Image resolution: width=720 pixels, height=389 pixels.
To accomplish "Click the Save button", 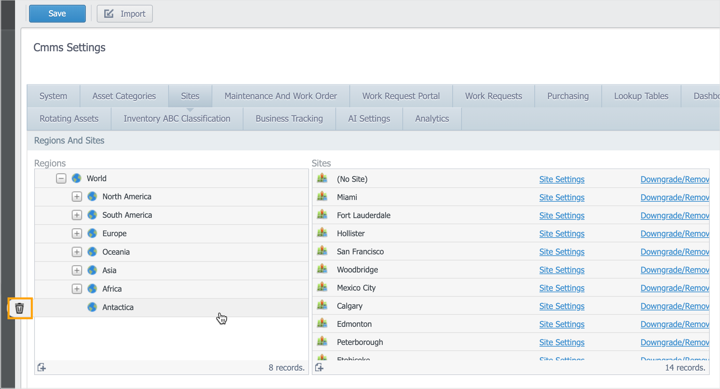I will (x=57, y=14).
